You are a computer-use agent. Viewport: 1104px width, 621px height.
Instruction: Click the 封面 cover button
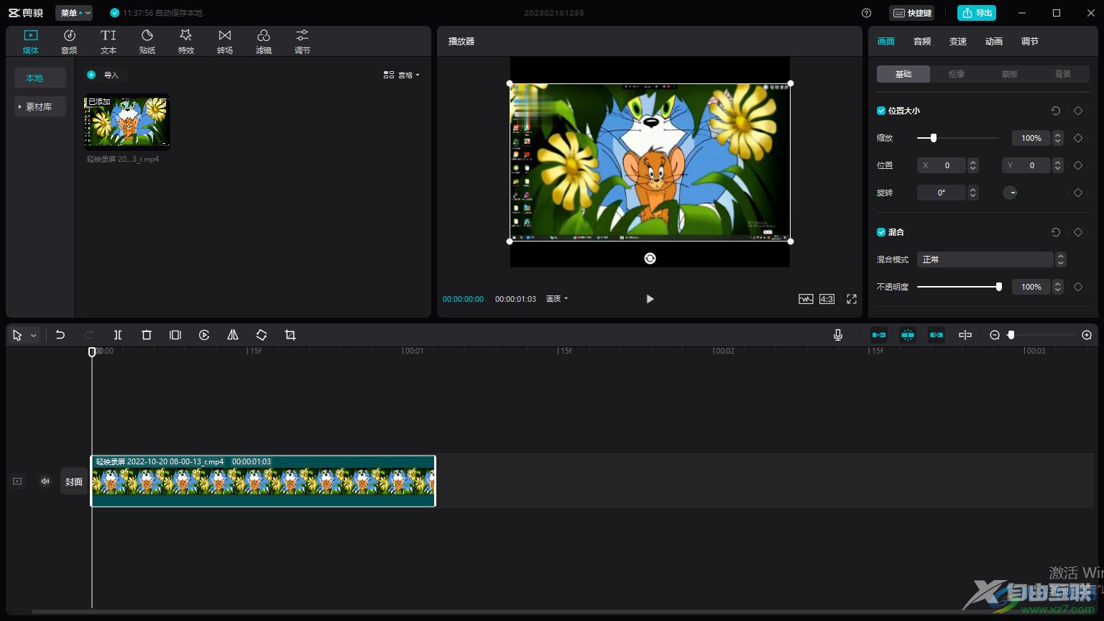pyautogui.click(x=74, y=482)
